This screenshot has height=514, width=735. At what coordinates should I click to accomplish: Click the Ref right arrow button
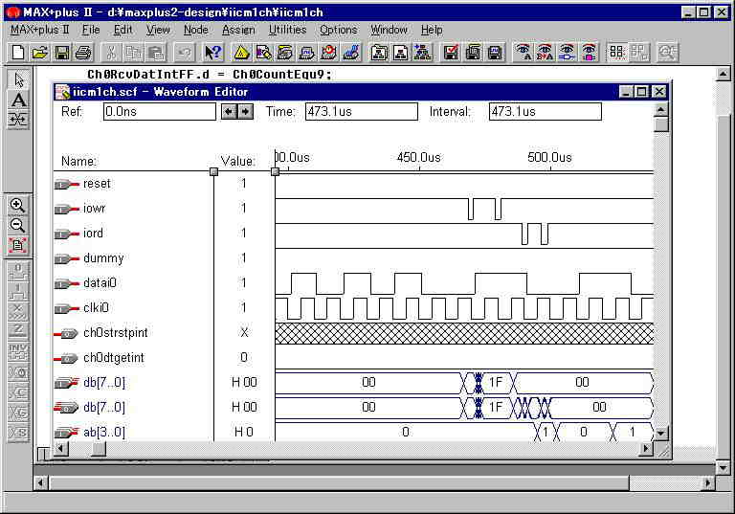pos(245,112)
